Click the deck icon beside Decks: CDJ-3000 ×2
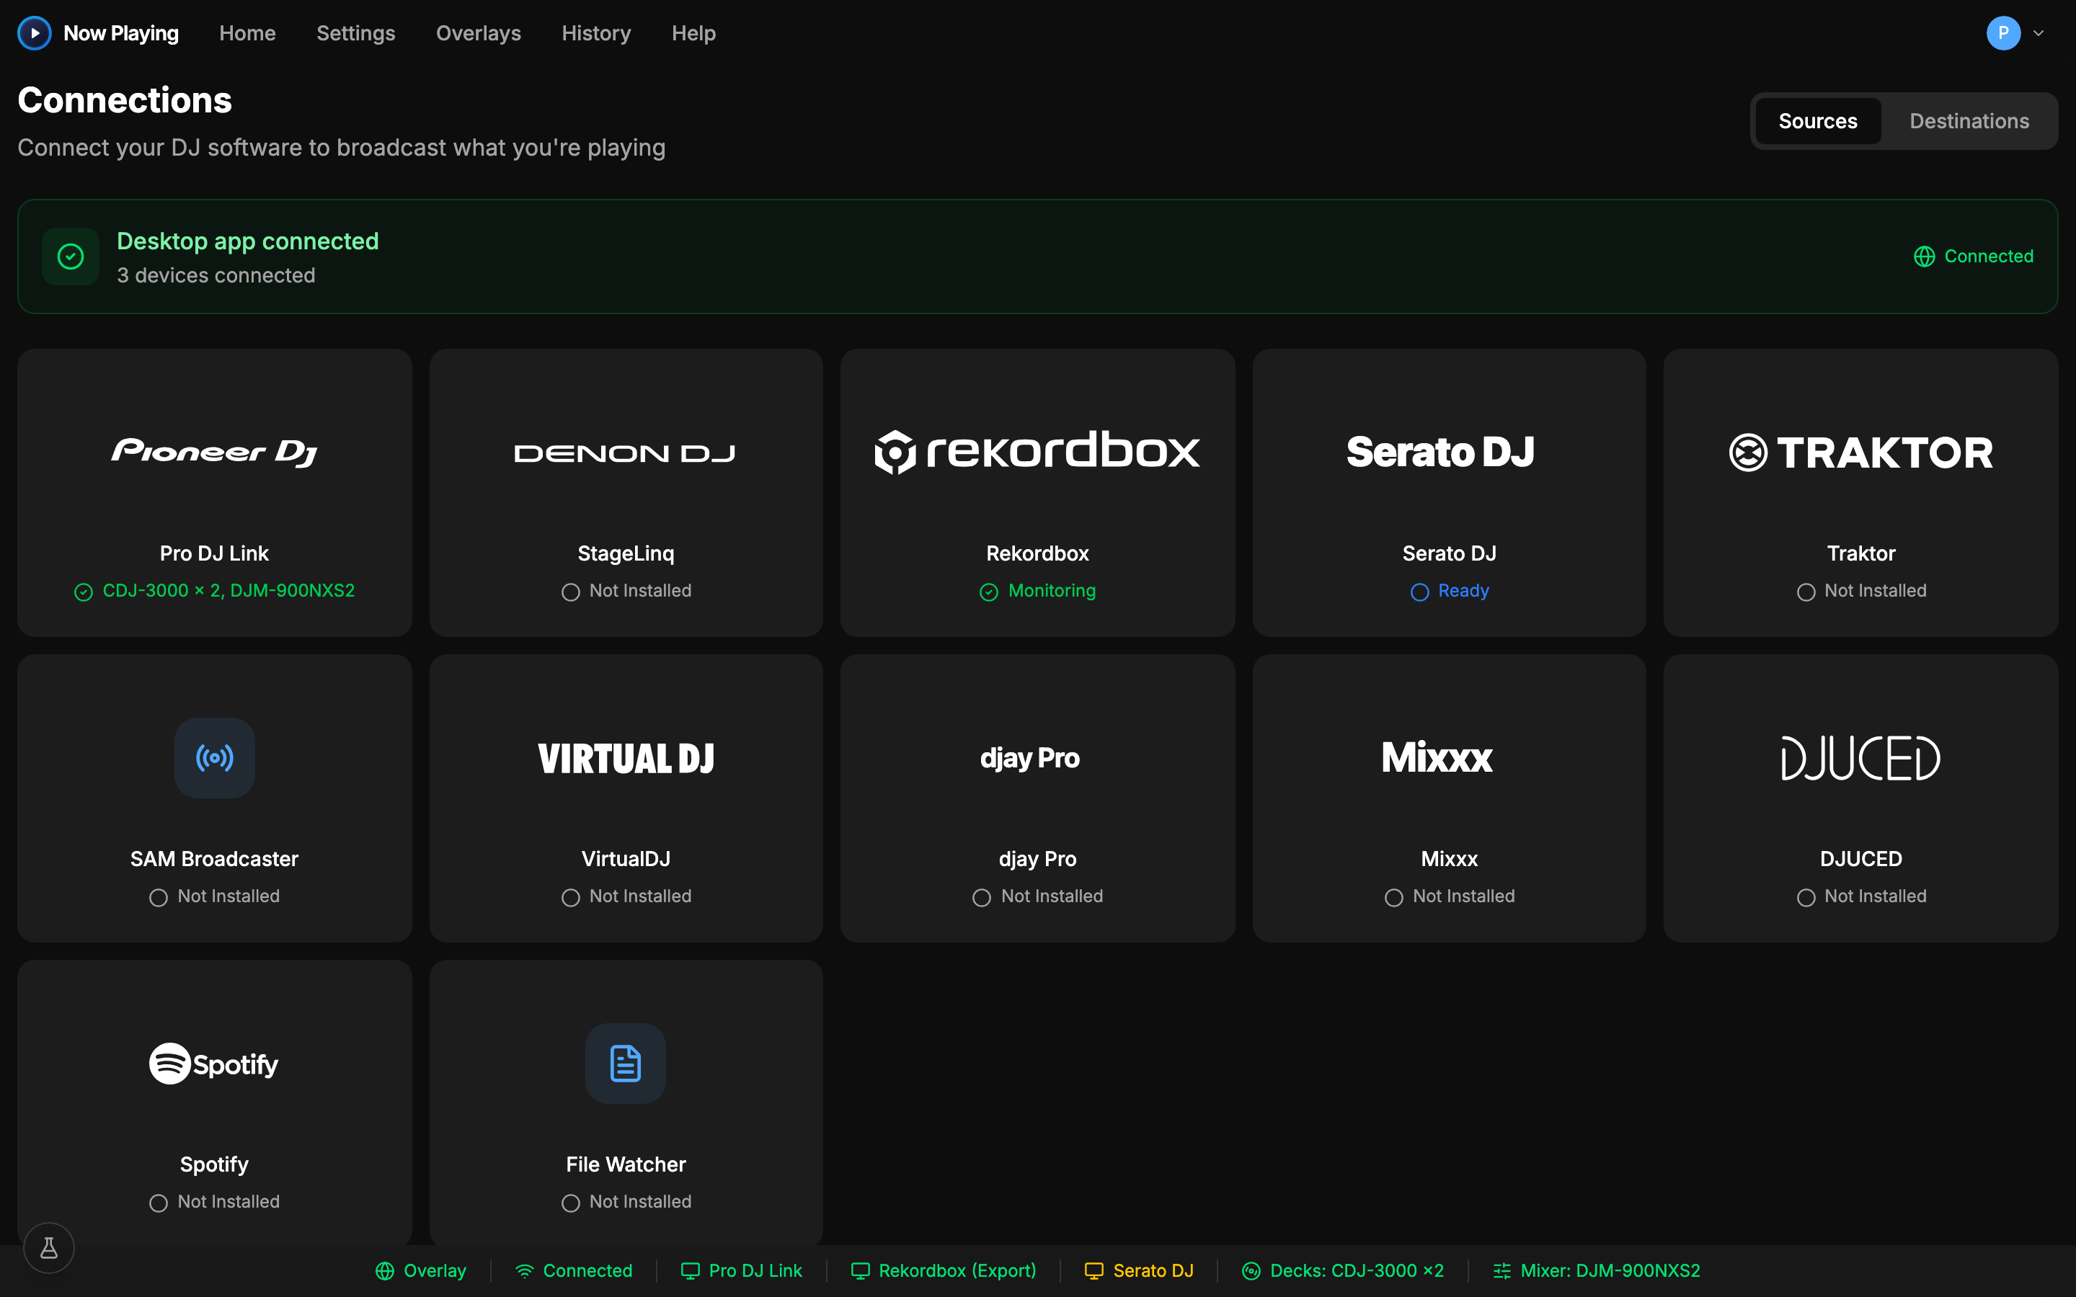Screen dimensions: 2076x1297 coord(1251,1270)
